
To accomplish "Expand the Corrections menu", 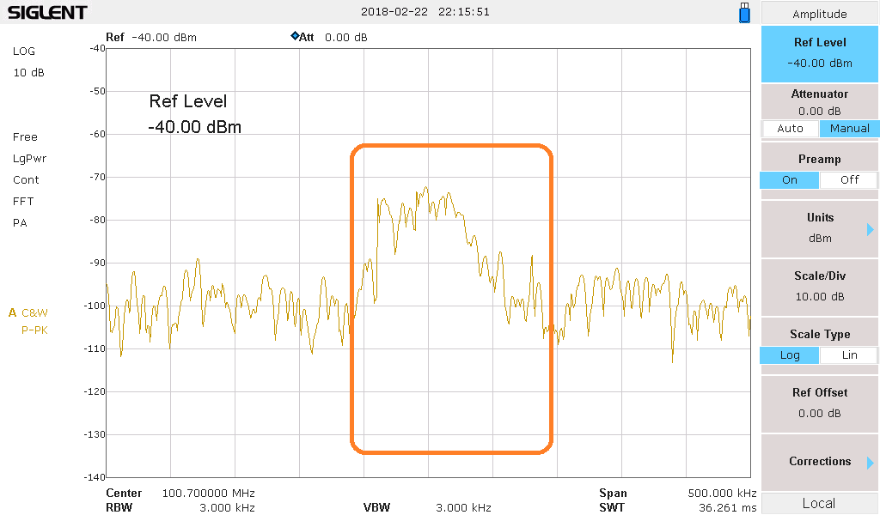I will 819,462.
